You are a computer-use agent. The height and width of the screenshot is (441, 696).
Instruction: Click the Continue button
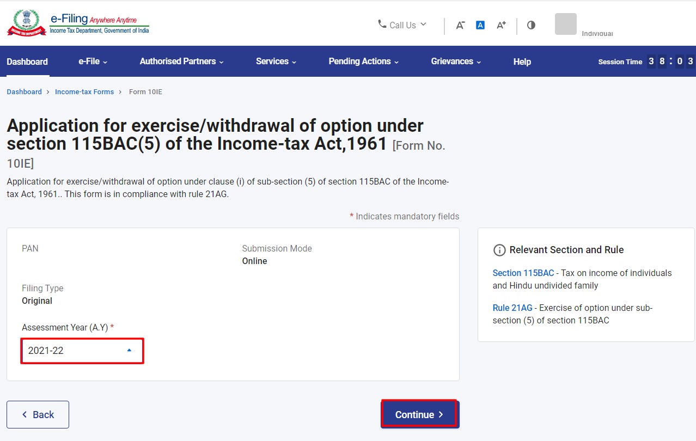tap(419, 415)
